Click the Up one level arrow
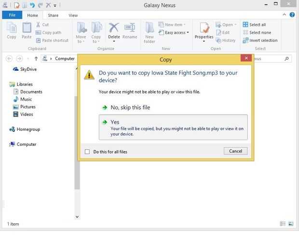Viewport: 299px width, 243px height. click(36, 59)
